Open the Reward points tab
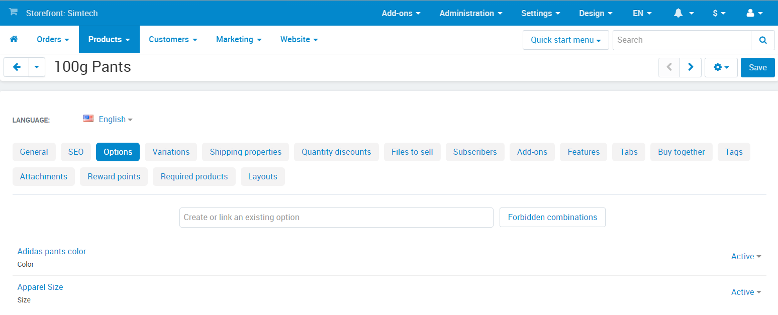Screen dimensions: 778x315 coord(114,176)
